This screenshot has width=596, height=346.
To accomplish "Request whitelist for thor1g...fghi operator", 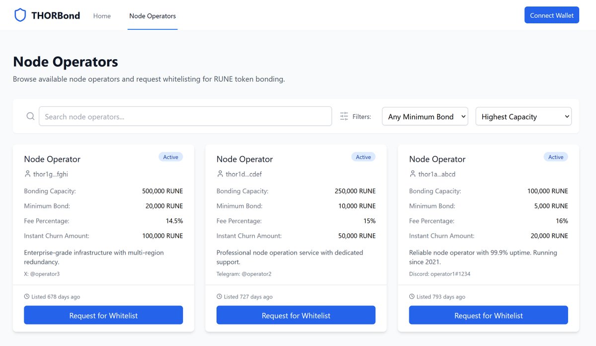I will 103,315.
